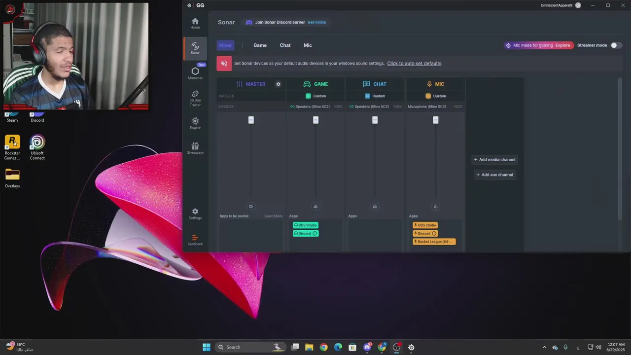Select OBS Studio chip in Game apps
Viewport: 631px width, 355px height.
click(x=306, y=225)
